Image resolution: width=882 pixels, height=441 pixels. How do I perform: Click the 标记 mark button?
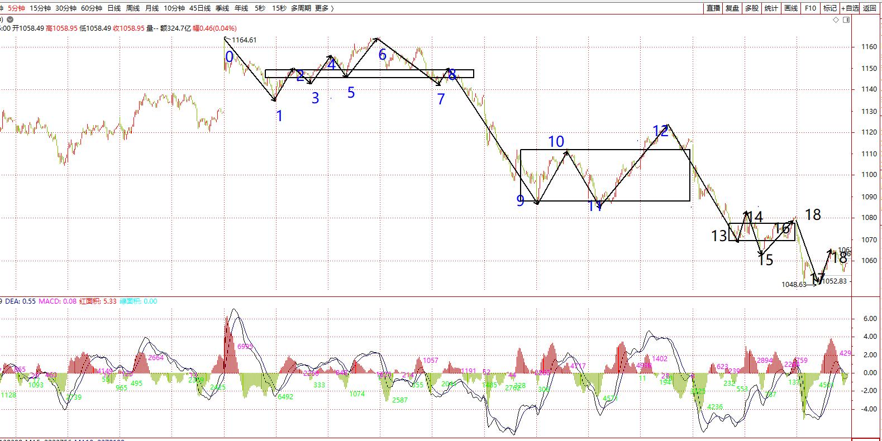(x=830, y=8)
